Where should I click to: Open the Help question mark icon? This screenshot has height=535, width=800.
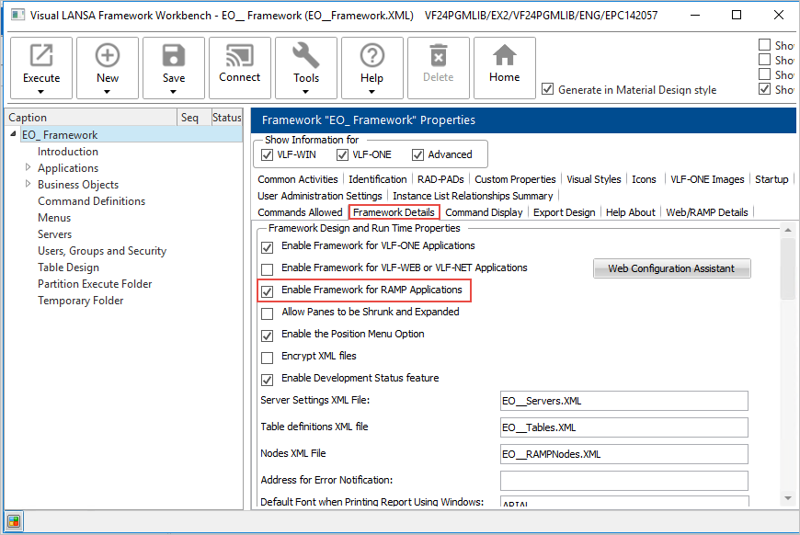coord(372,57)
